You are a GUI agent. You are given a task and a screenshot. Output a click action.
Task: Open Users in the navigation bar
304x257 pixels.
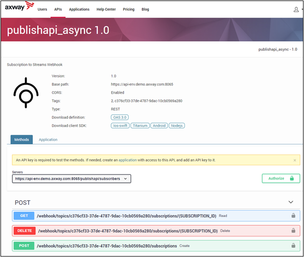42,9
